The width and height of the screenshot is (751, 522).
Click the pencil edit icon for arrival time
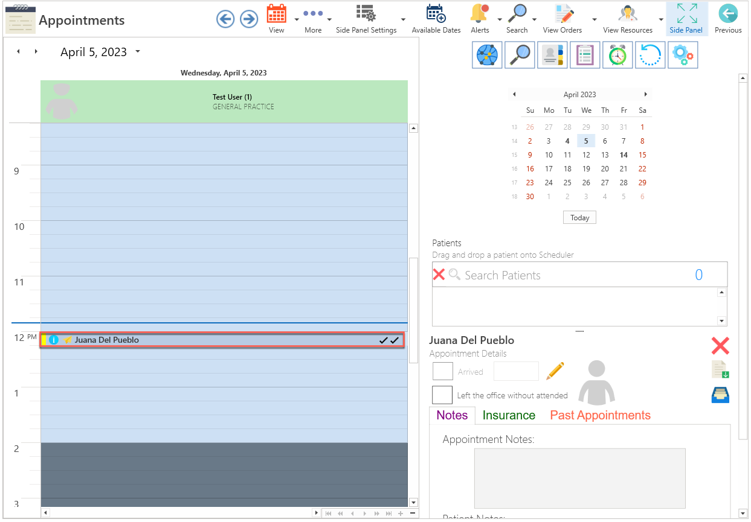click(555, 371)
